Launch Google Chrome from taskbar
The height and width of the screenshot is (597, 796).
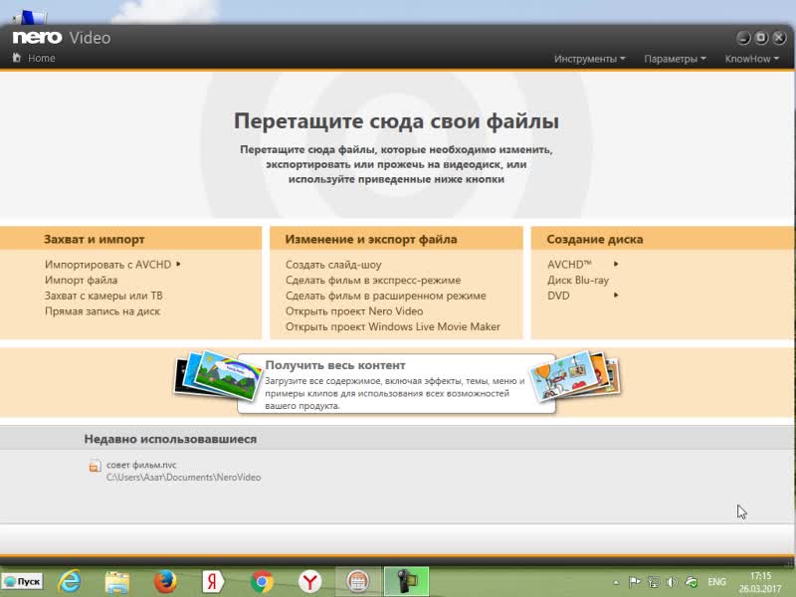click(262, 582)
